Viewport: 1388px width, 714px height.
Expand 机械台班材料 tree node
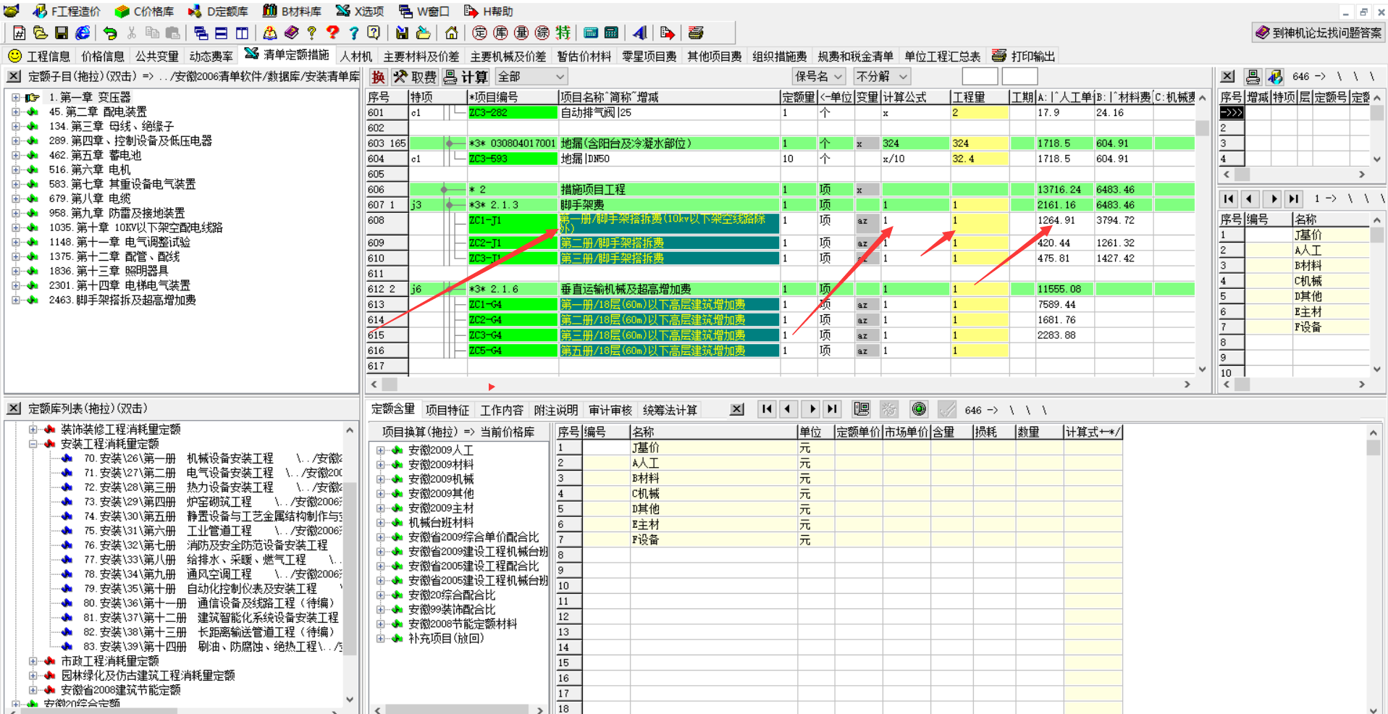click(x=381, y=523)
